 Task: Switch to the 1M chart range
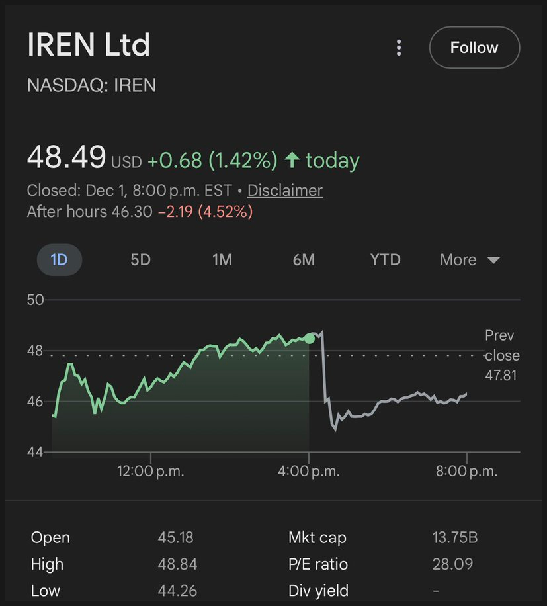(222, 260)
